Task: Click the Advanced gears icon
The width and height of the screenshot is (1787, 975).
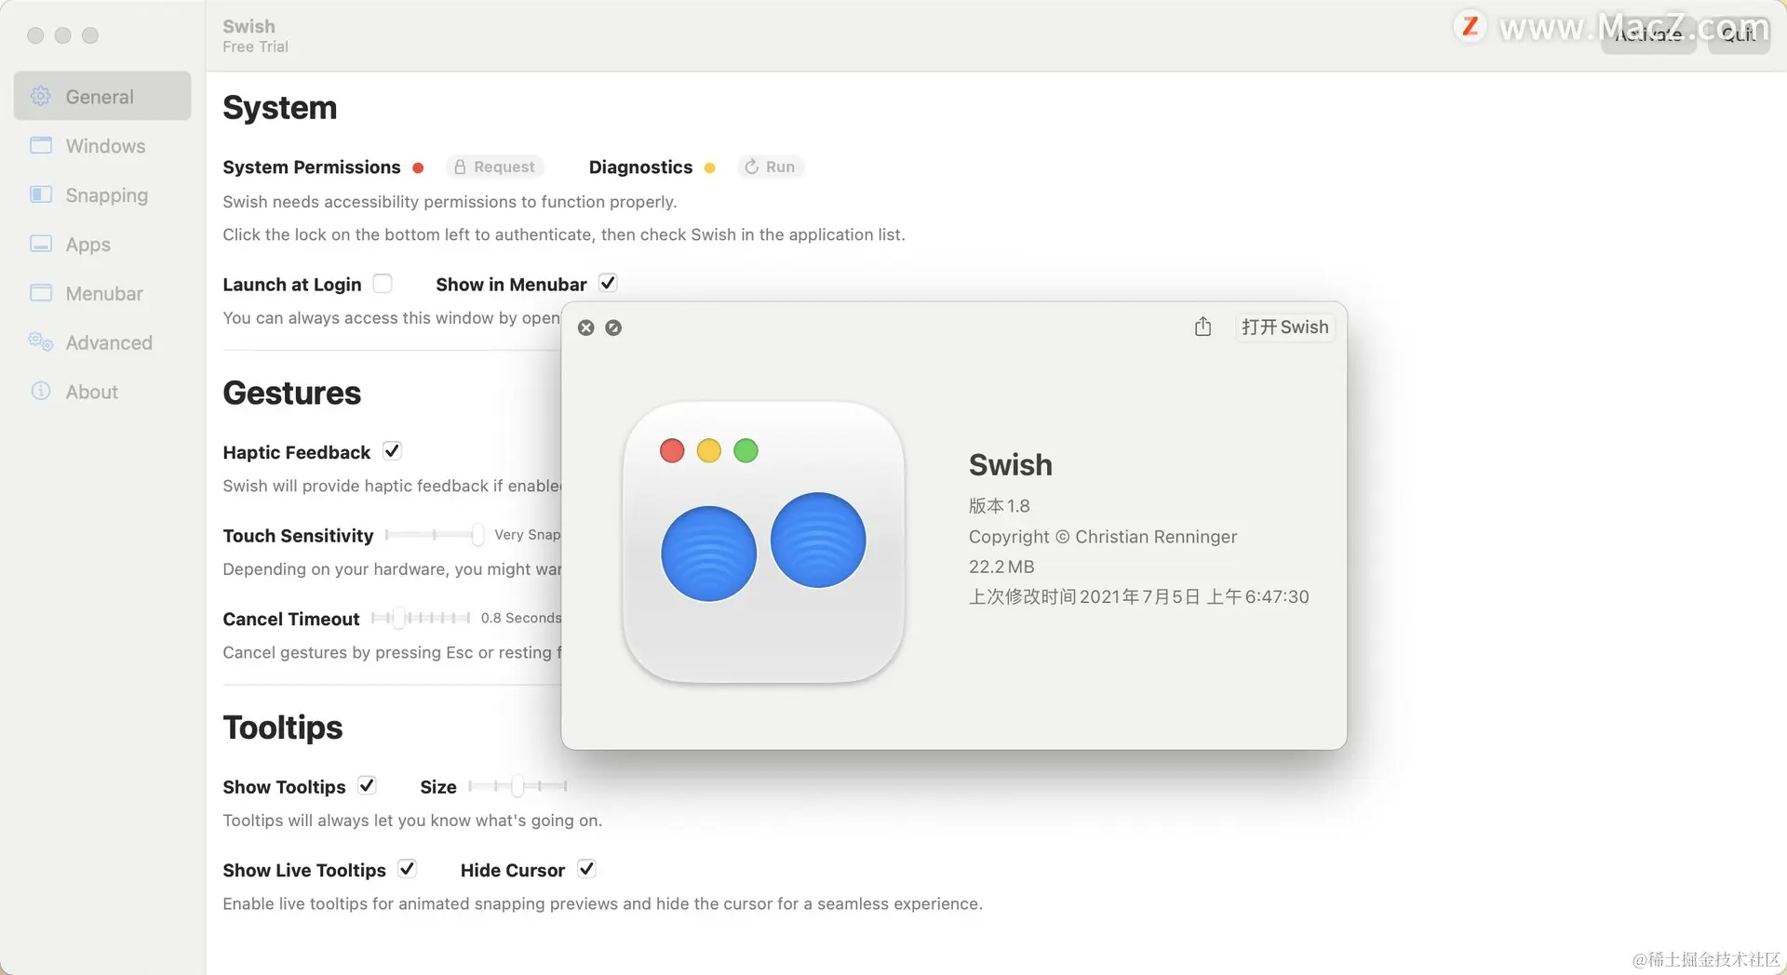Action: [41, 341]
